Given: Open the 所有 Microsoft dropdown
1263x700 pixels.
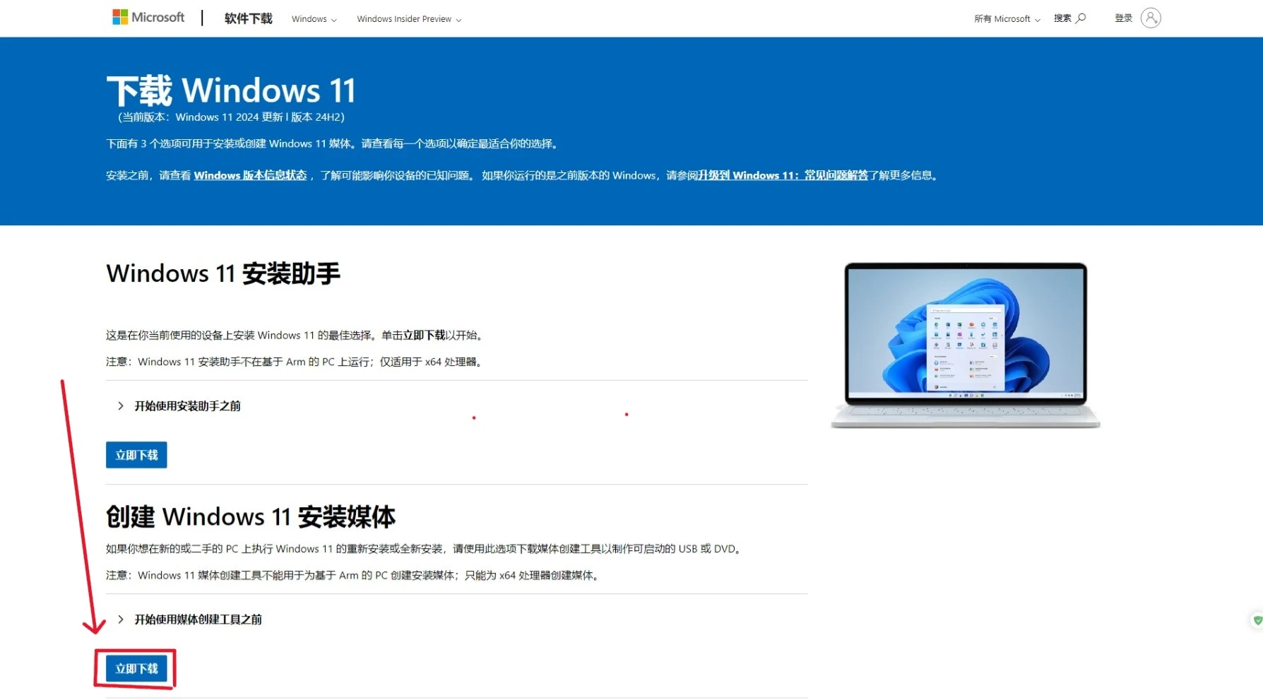Looking at the screenshot, I should [x=1007, y=19].
